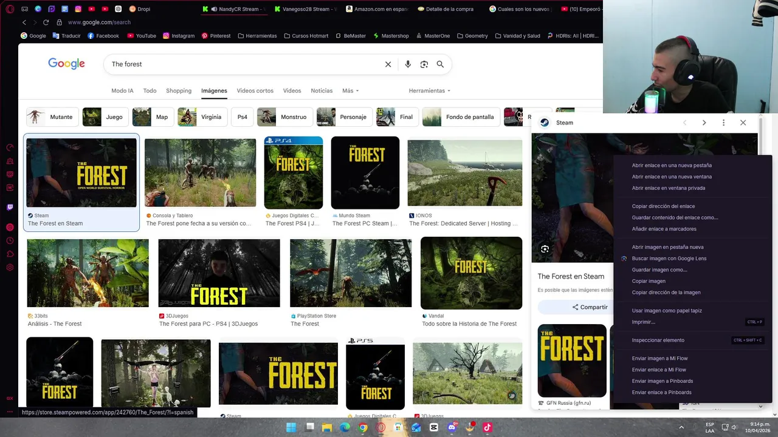Screen dimensions: 778x437
Task: Open Google Chrome from the taskbar
Action: pos(363,427)
